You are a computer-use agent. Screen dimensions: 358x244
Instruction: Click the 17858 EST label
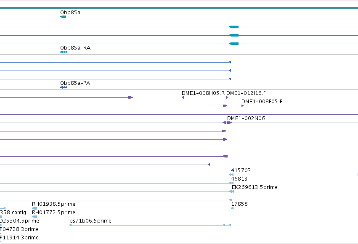239,204
